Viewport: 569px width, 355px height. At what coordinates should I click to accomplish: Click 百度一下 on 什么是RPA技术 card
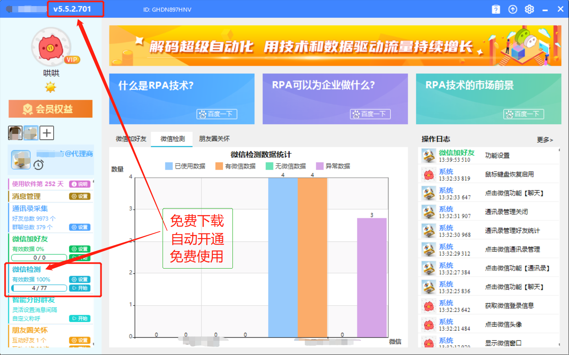(x=217, y=114)
